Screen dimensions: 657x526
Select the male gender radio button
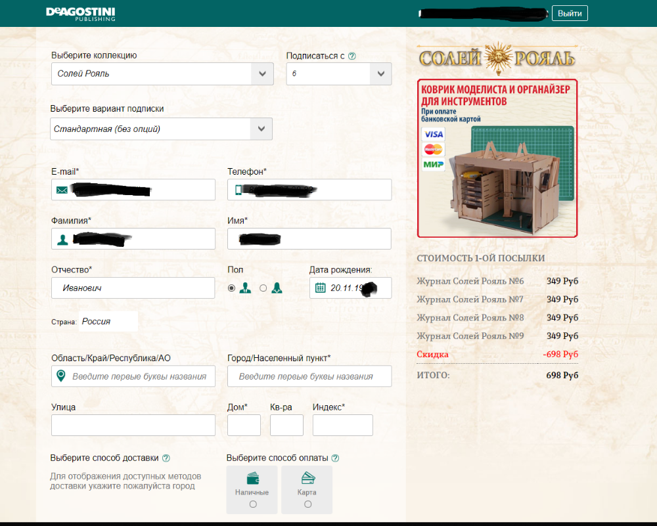click(231, 288)
